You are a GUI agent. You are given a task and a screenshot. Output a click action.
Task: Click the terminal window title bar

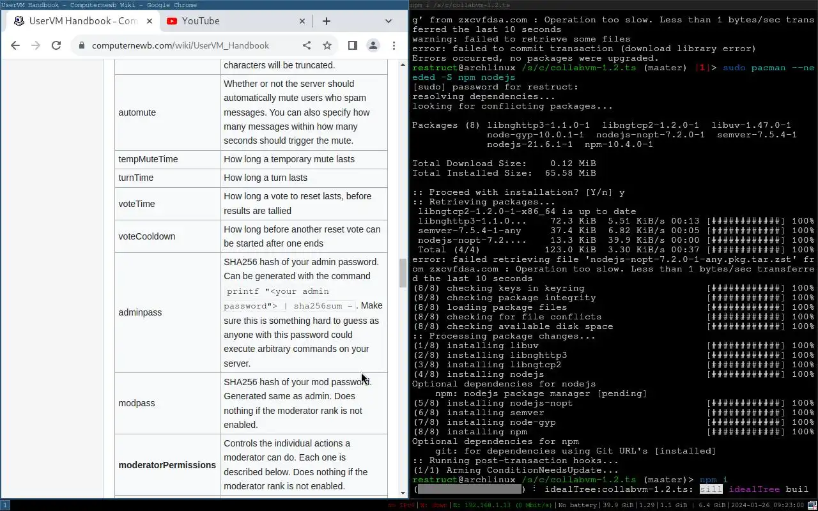pyautogui.click(x=613, y=5)
